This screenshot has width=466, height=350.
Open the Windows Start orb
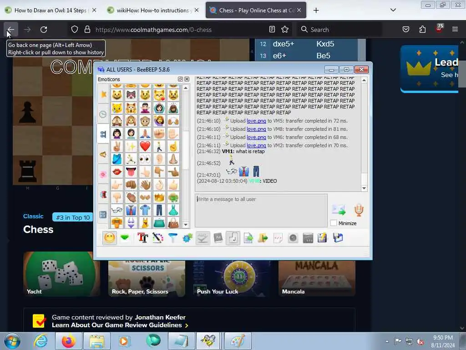tap(12, 341)
